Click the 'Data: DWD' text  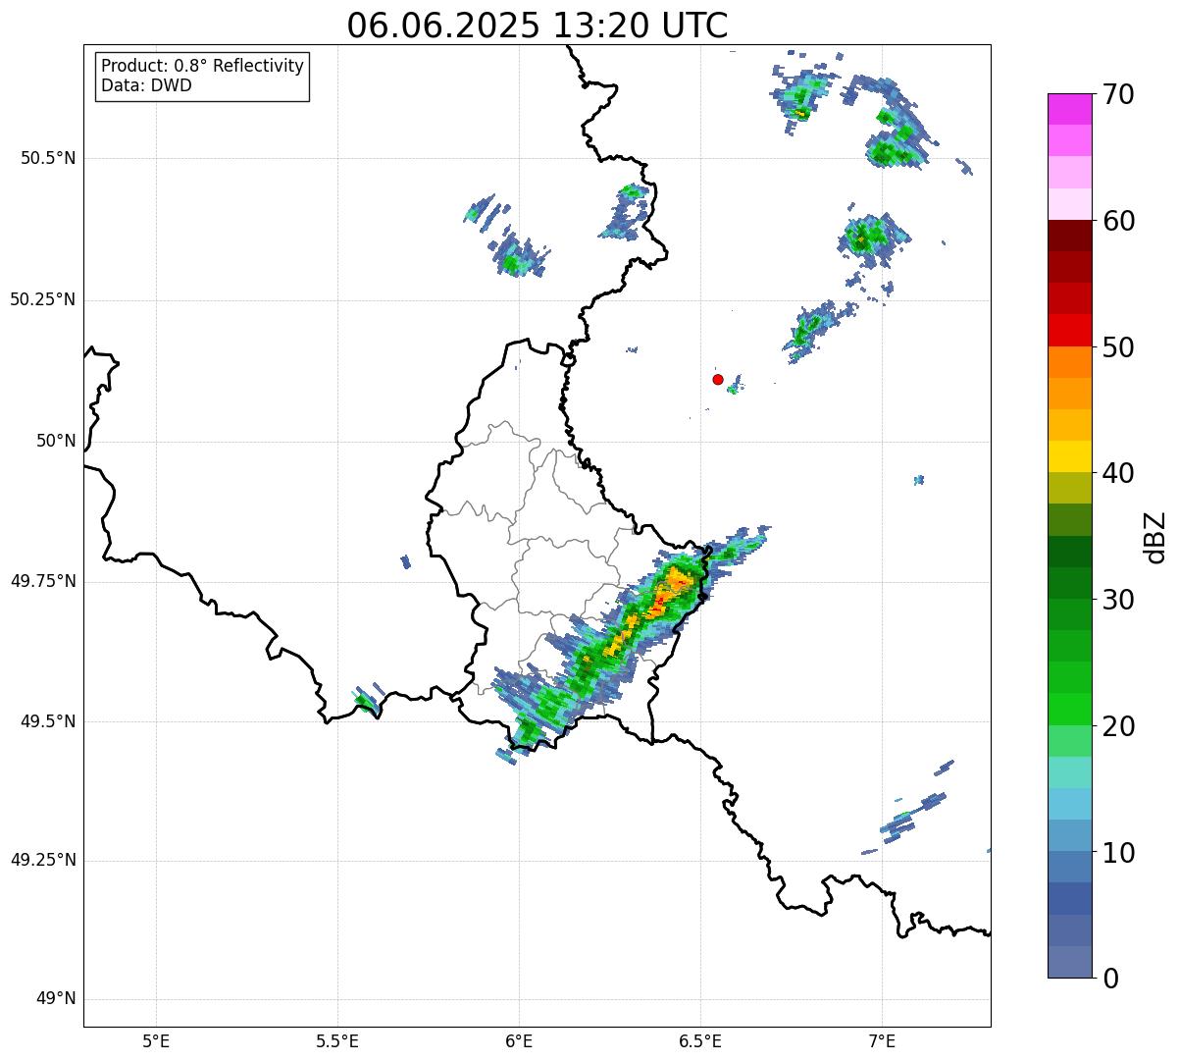coord(146,85)
